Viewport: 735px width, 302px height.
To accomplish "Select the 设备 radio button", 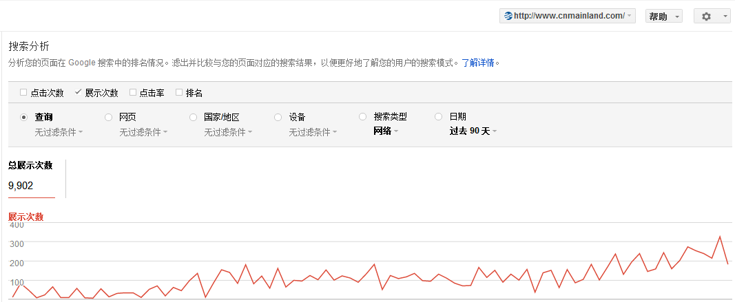I will [x=278, y=117].
